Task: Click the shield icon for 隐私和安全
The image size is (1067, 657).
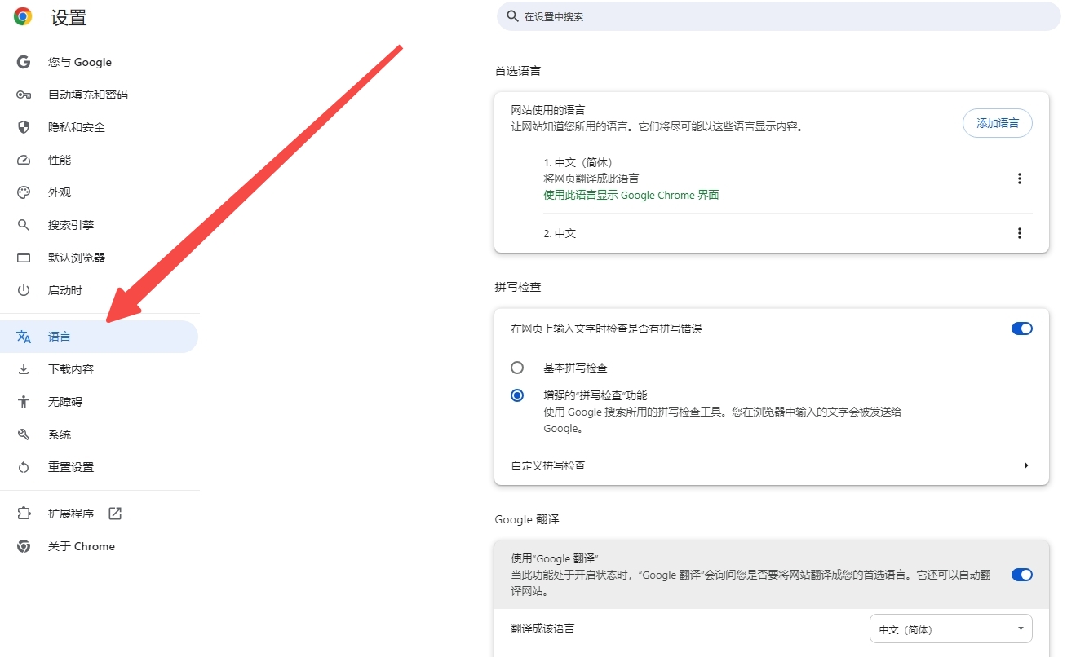Action: coord(24,127)
